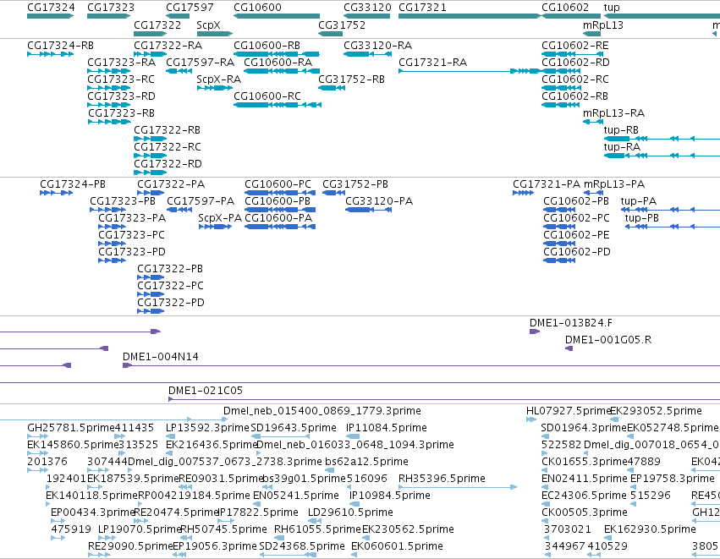Click protein CG10602-PB
The width and height of the screenshot is (720, 559).
(x=559, y=210)
